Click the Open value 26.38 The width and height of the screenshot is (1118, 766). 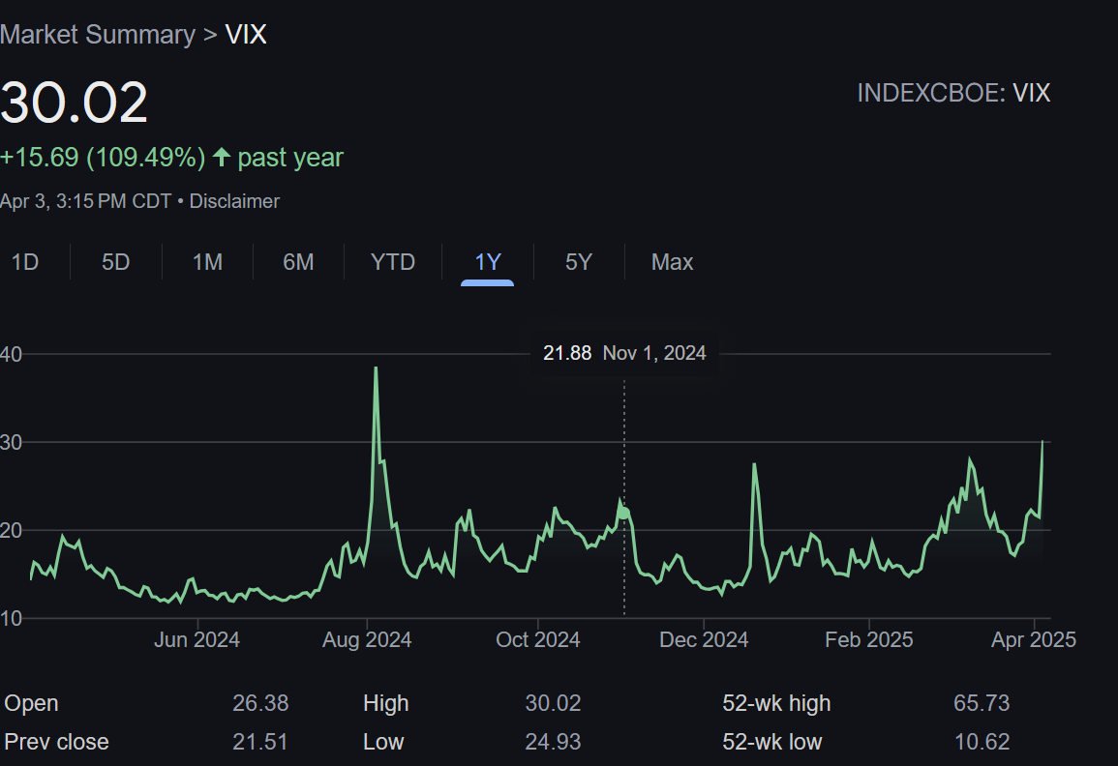point(260,703)
